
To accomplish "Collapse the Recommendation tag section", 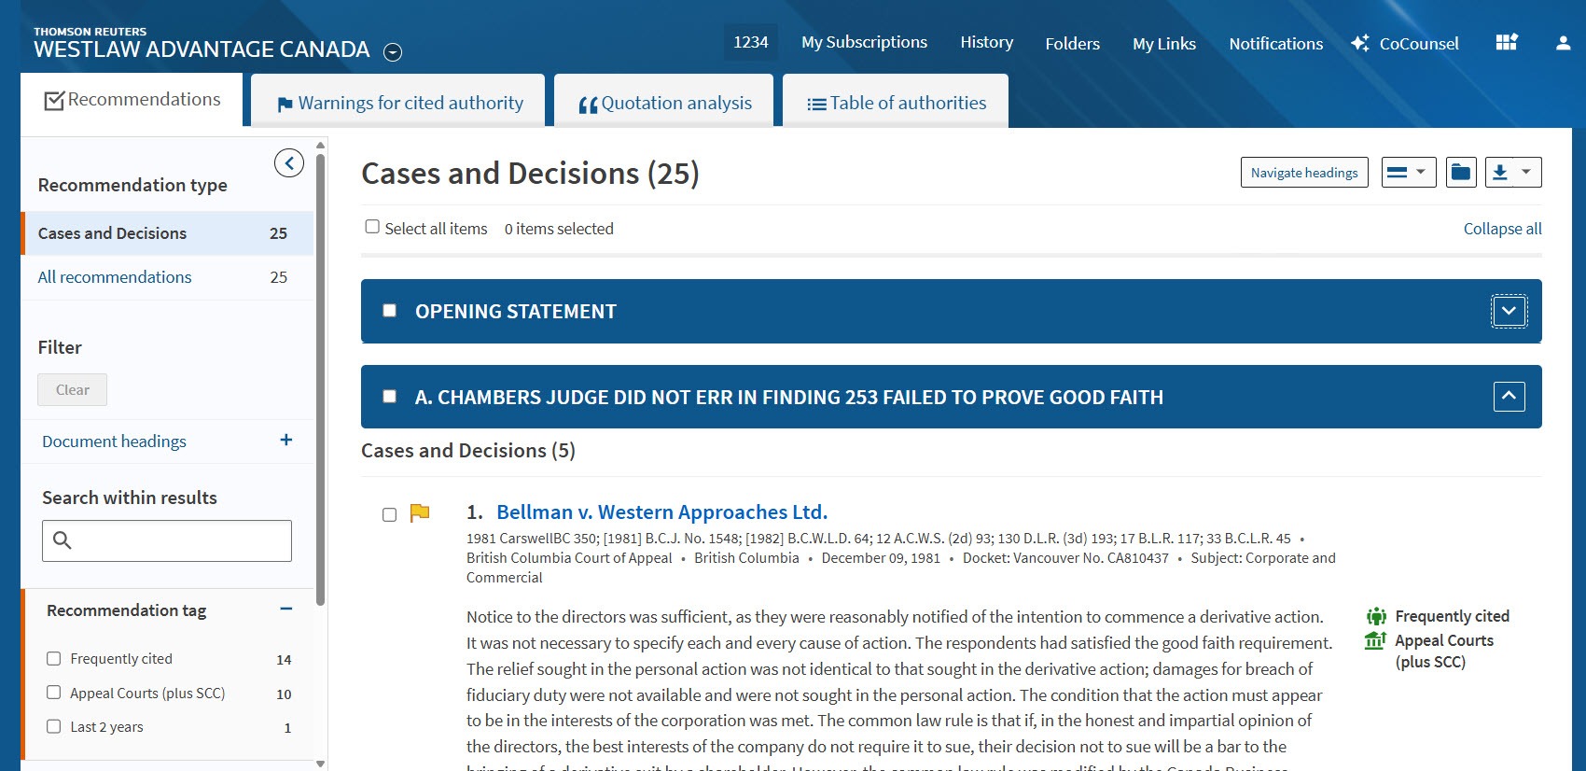I will (x=286, y=610).
